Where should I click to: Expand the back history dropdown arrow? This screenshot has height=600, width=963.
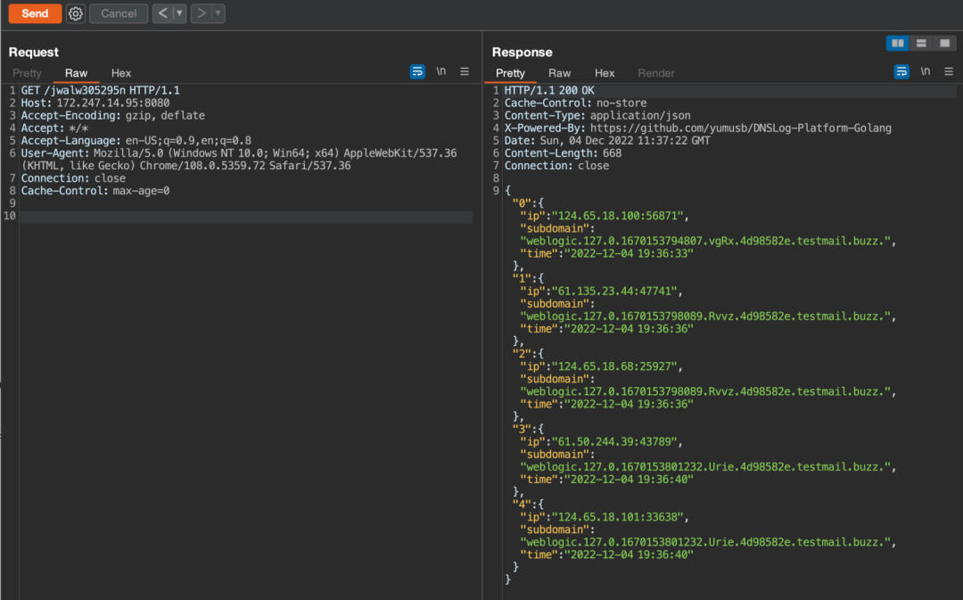[x=179, y=13]
